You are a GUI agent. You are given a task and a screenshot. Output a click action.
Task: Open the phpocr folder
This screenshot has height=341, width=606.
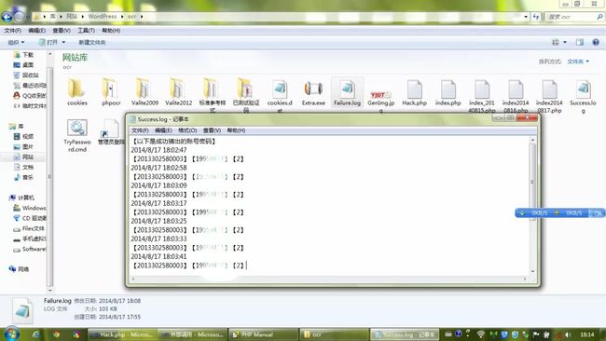click(x=111, y=92)
